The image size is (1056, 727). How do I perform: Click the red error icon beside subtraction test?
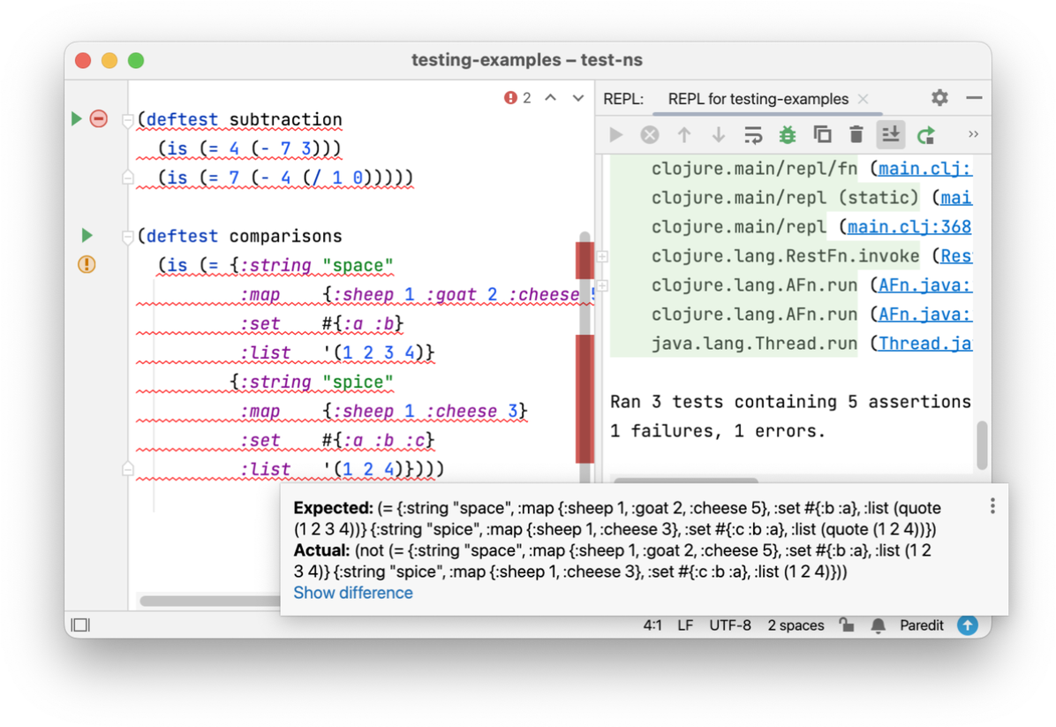pos(98,119)
